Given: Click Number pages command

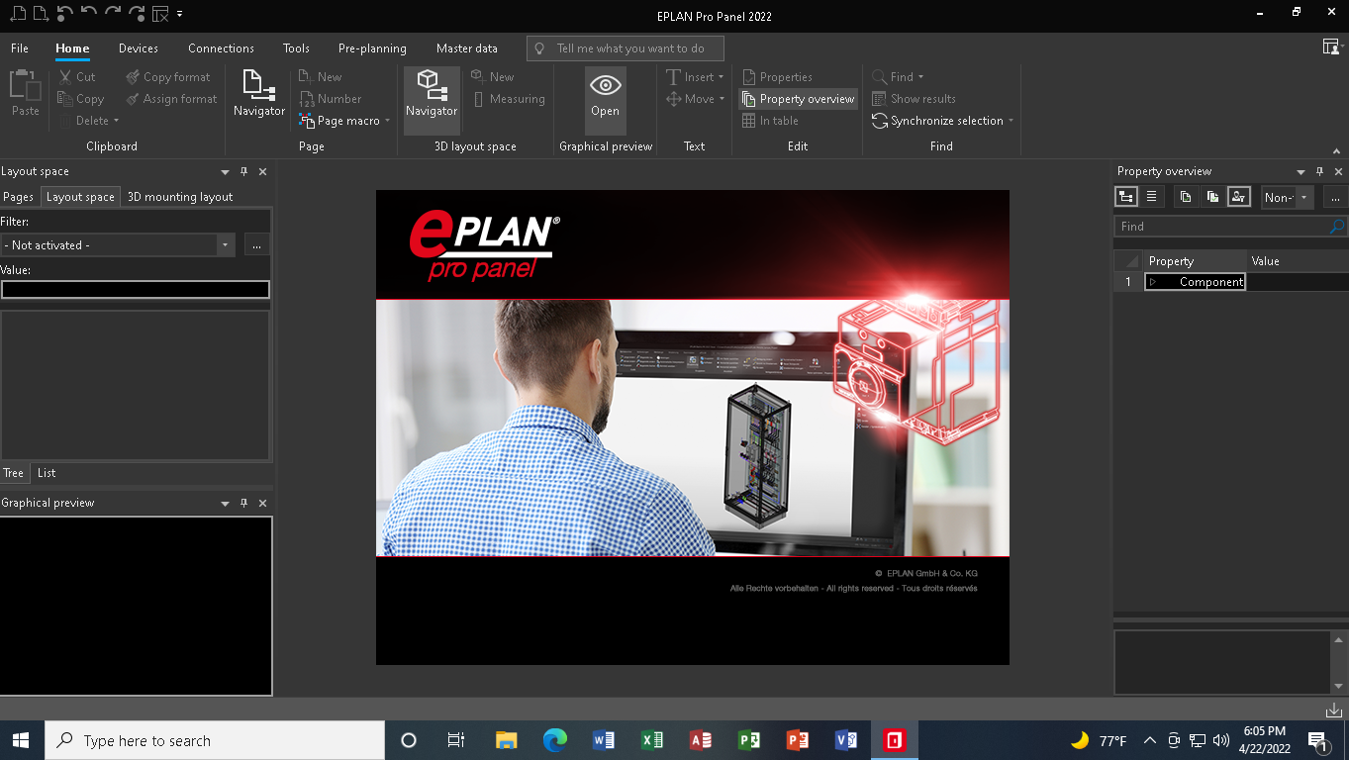Looking at the screenshot, I should (x=331, y=99).
